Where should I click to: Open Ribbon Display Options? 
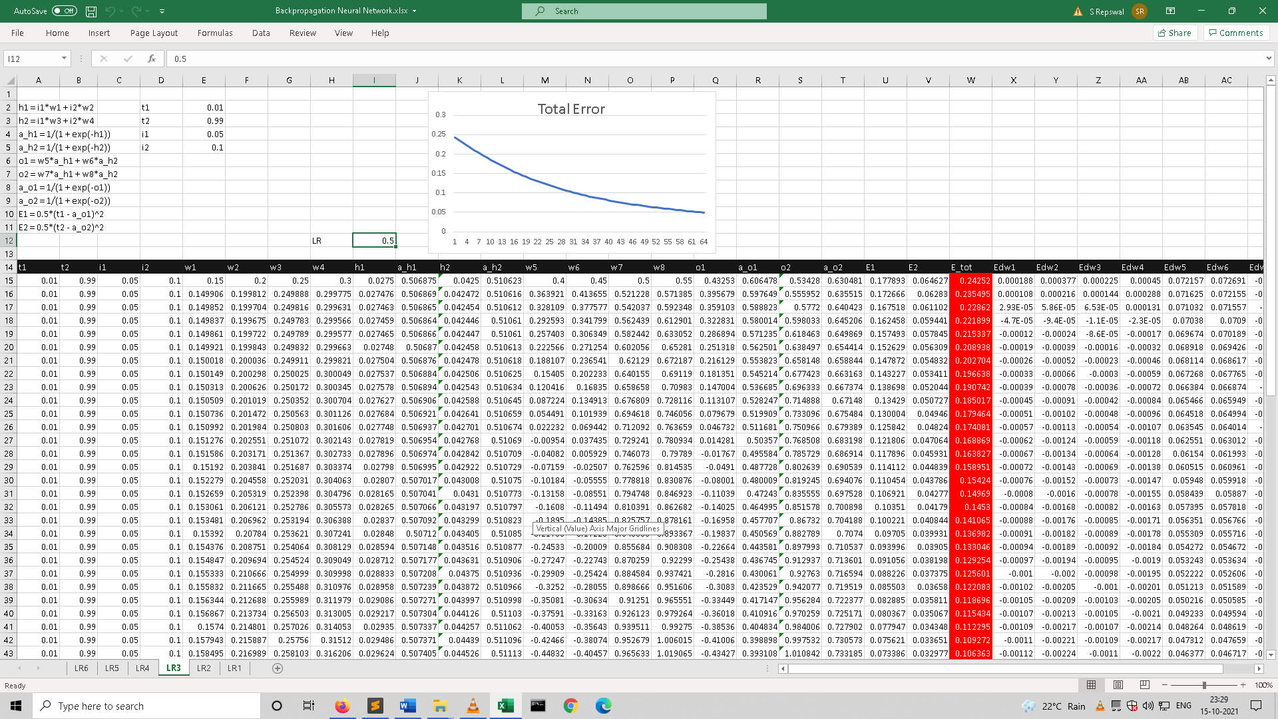1170,11
